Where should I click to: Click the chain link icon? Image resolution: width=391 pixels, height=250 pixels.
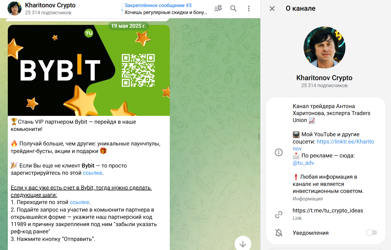pyautogui.click(x=279, y=214)
